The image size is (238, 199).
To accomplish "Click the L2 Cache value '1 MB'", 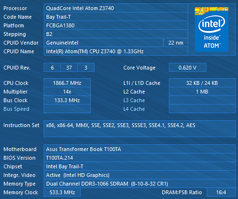I will click(x=202, y=92).
